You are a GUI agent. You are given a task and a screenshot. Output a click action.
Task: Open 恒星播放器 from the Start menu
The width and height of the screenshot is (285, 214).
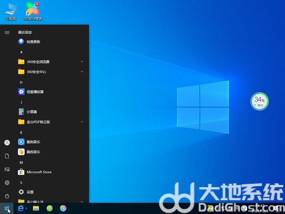(x=51, y=92)
